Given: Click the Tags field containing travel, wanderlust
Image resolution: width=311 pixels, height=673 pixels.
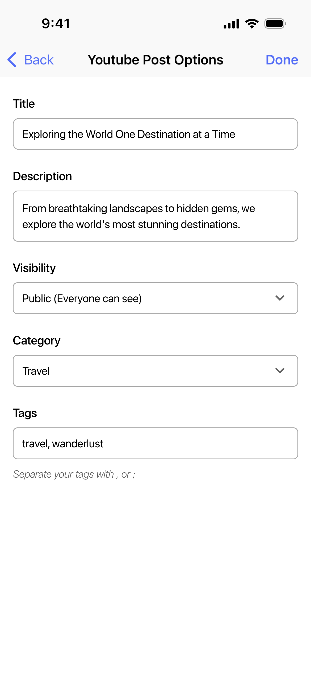Looking at the screenshot, I should 155,443.
